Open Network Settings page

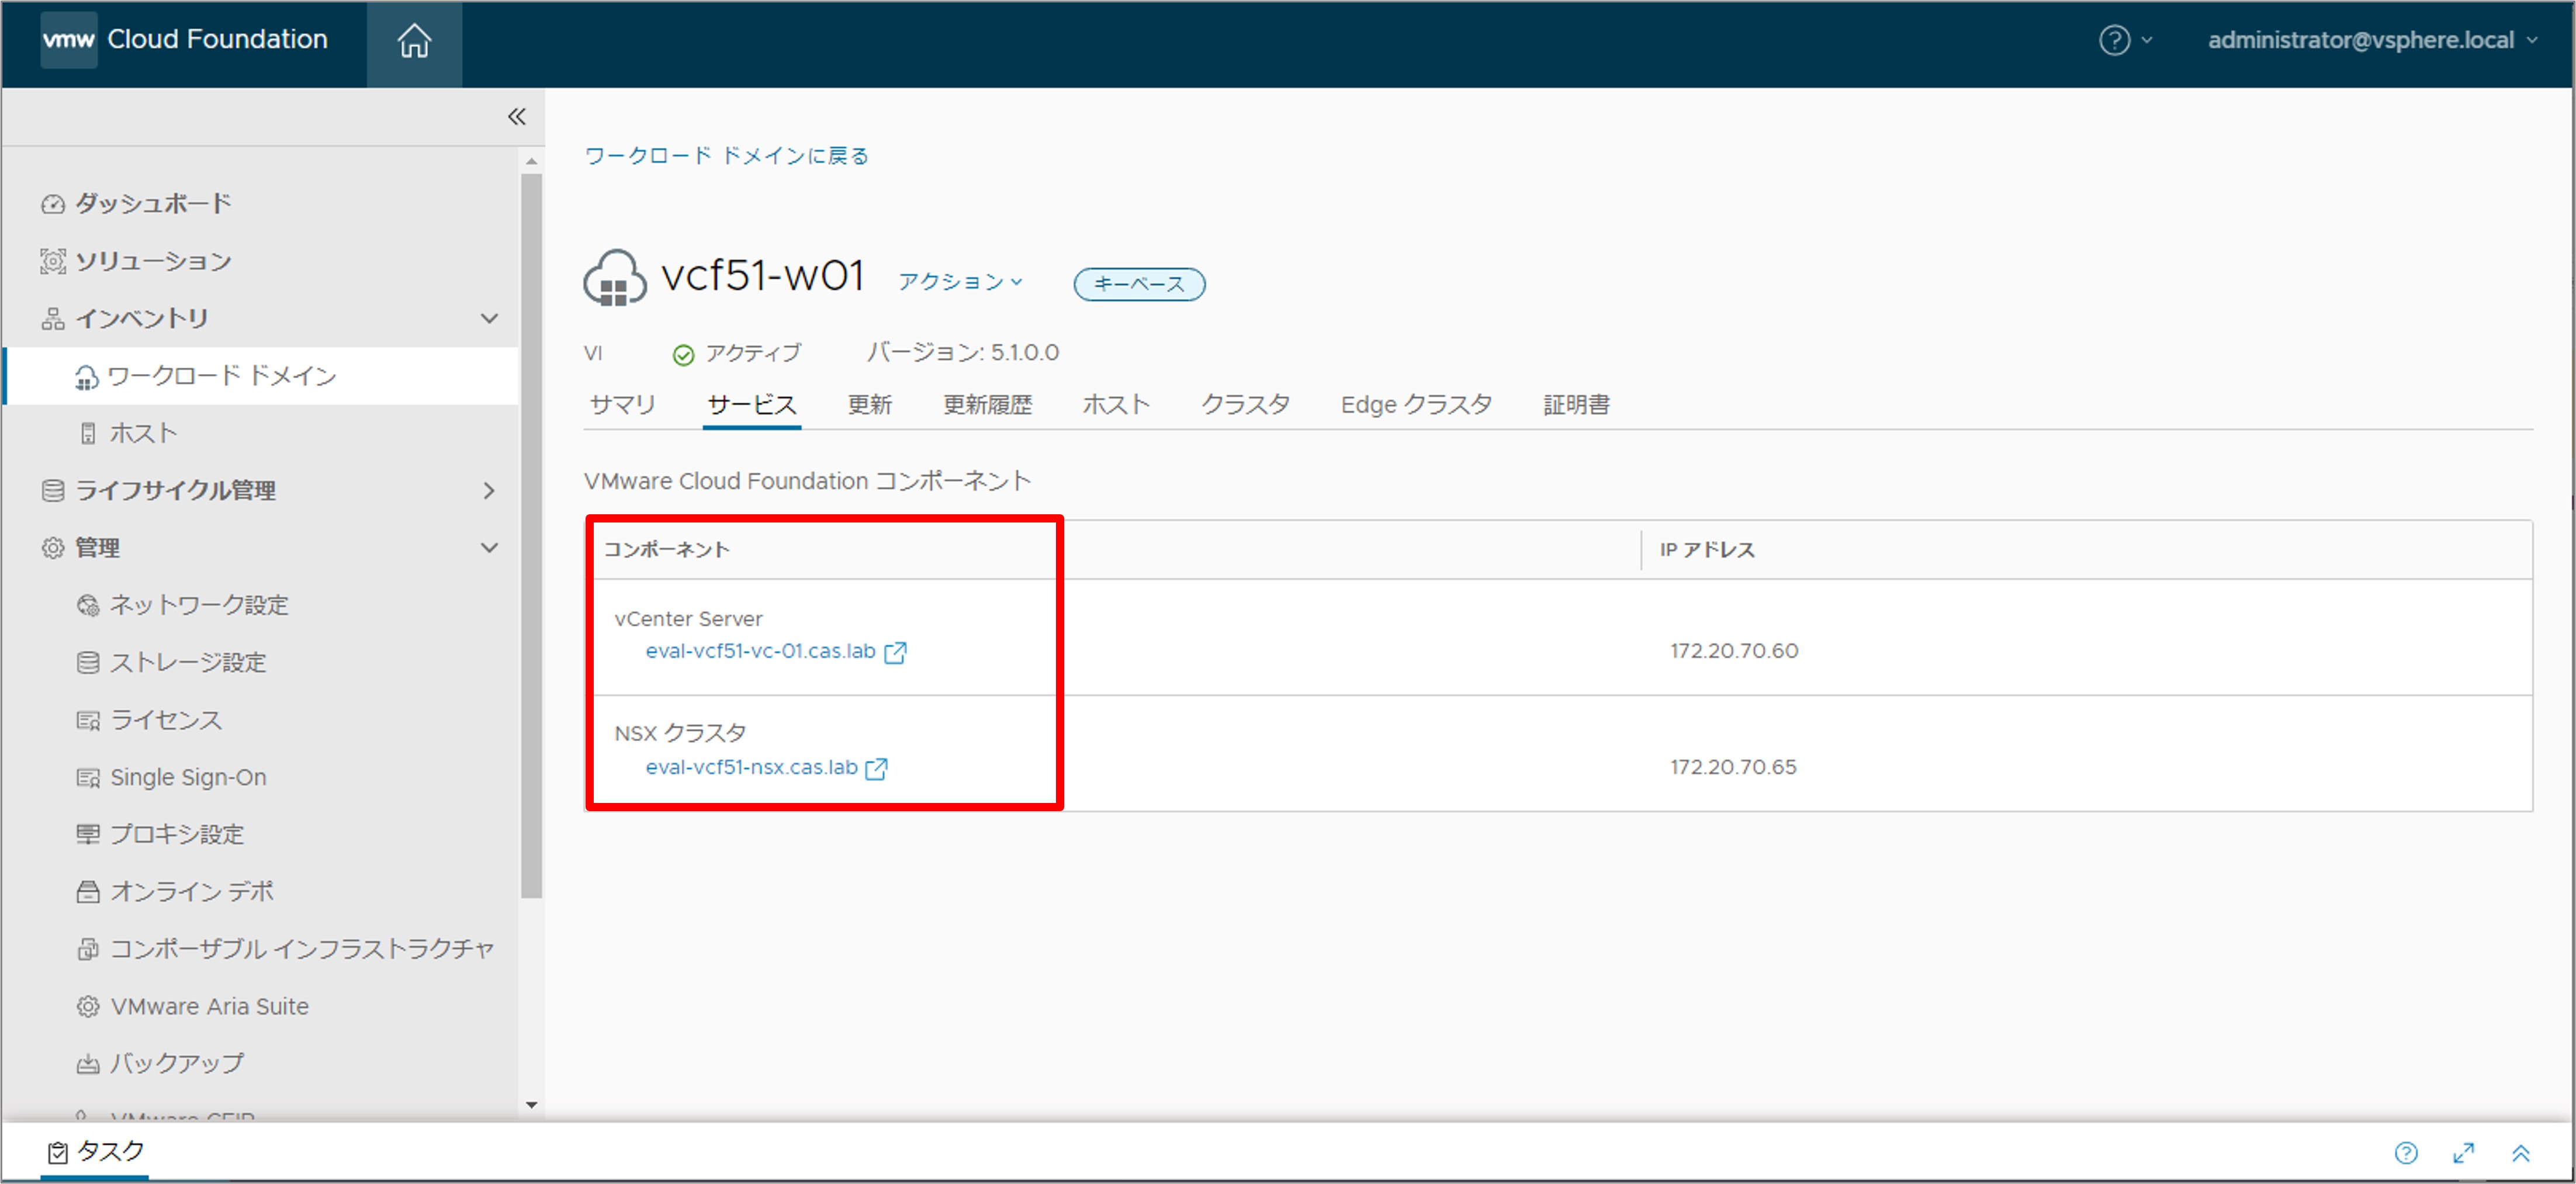pos(199,605)
